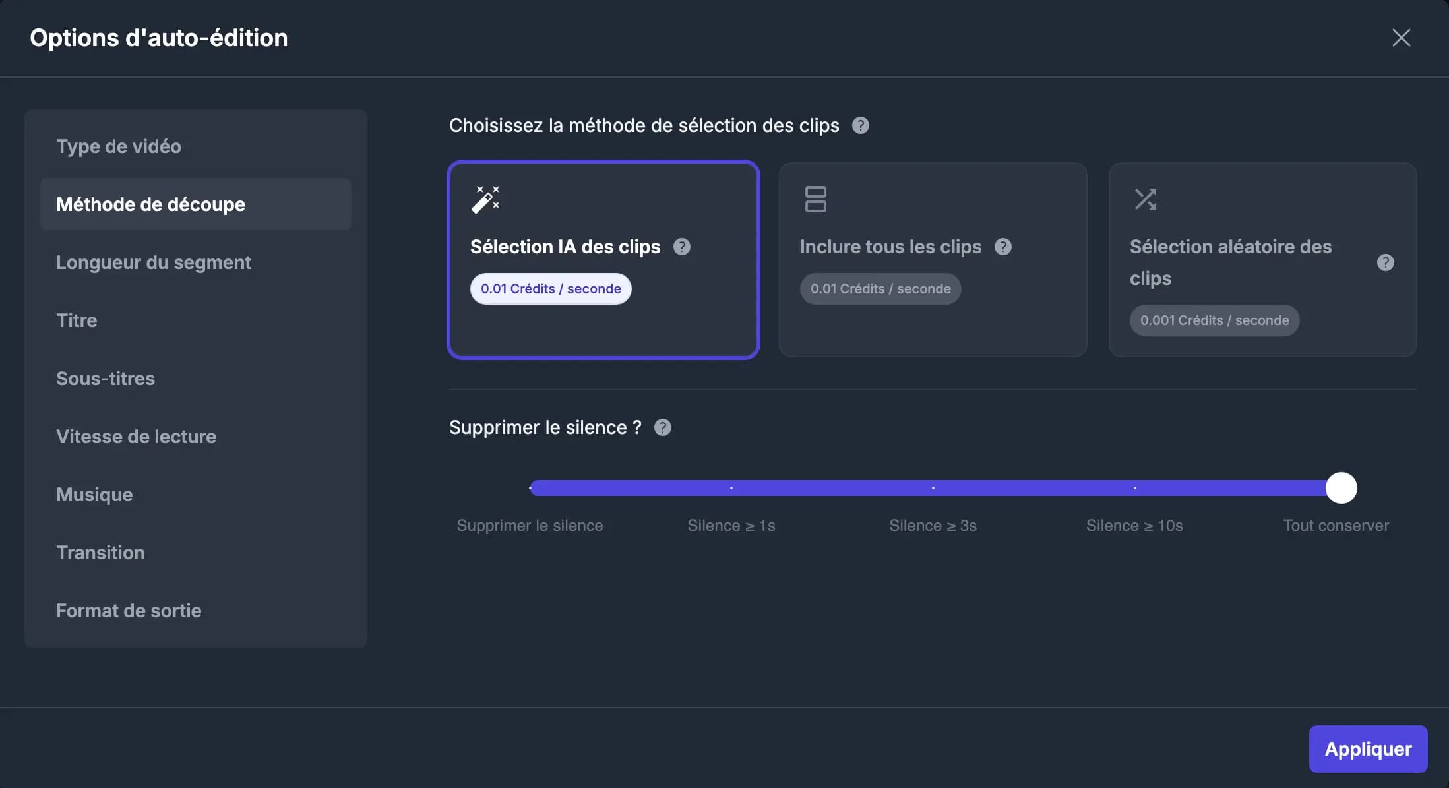Click the stacked clips icon above Inclure tous les clips
Viewport: 1449px width, 788px height.
pos(815,198)
